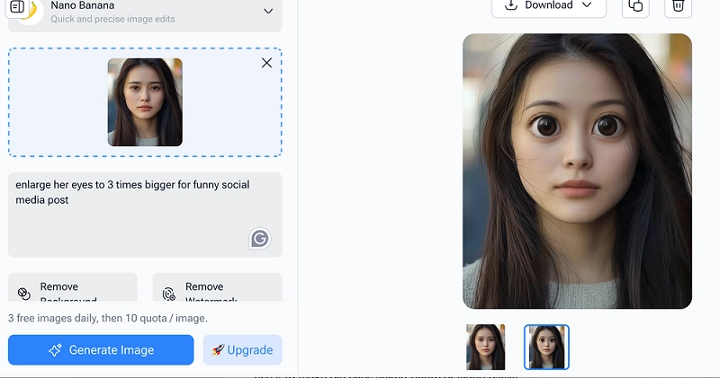Viewport: 720px width, 378px height.
Task: Click the sparkle icon on Generate Image
Action: coord(56,350)
